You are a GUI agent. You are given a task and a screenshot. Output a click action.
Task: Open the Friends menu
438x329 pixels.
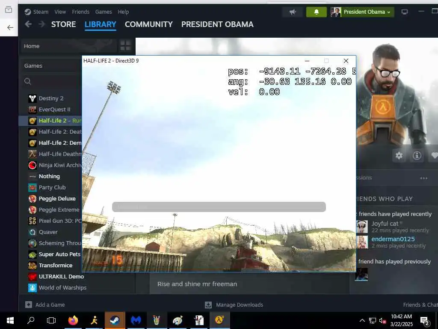pyautogui.click(x=80, y=12)
